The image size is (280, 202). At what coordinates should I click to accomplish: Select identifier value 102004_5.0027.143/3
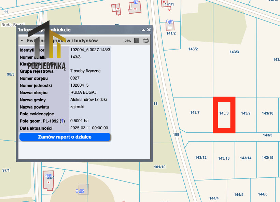click(90, 50)
